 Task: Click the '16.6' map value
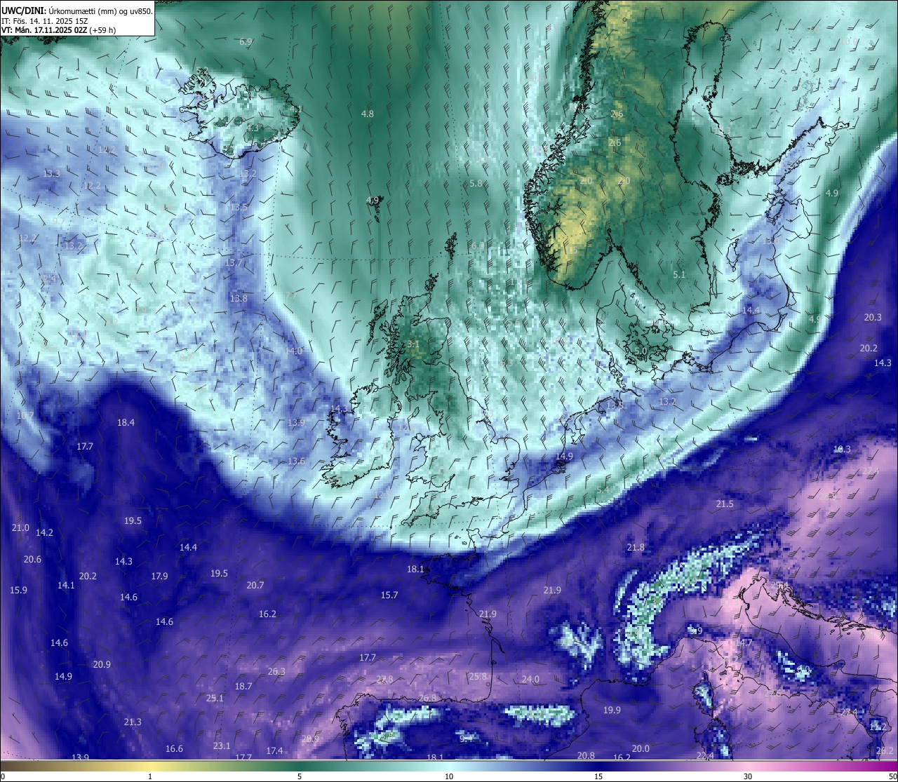click(x=174, y=749)
